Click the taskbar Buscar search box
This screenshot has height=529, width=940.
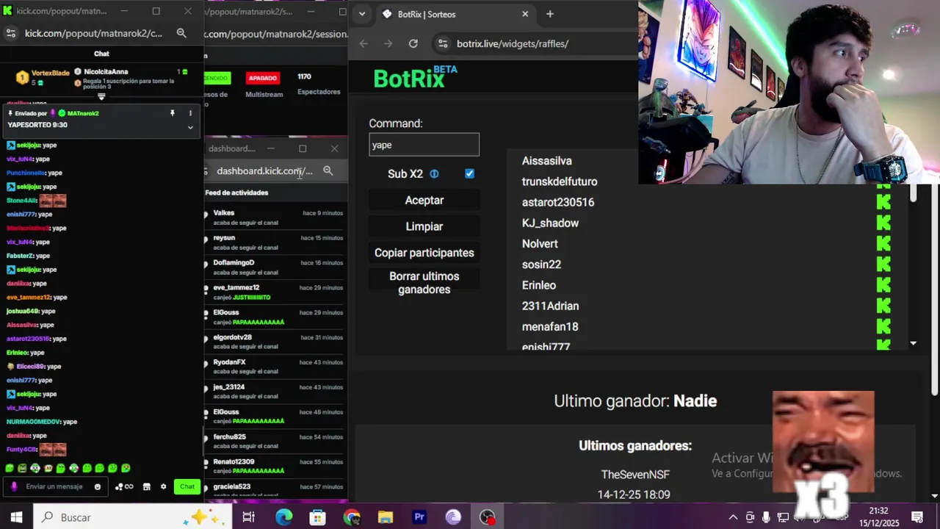[x=131, y=517]
